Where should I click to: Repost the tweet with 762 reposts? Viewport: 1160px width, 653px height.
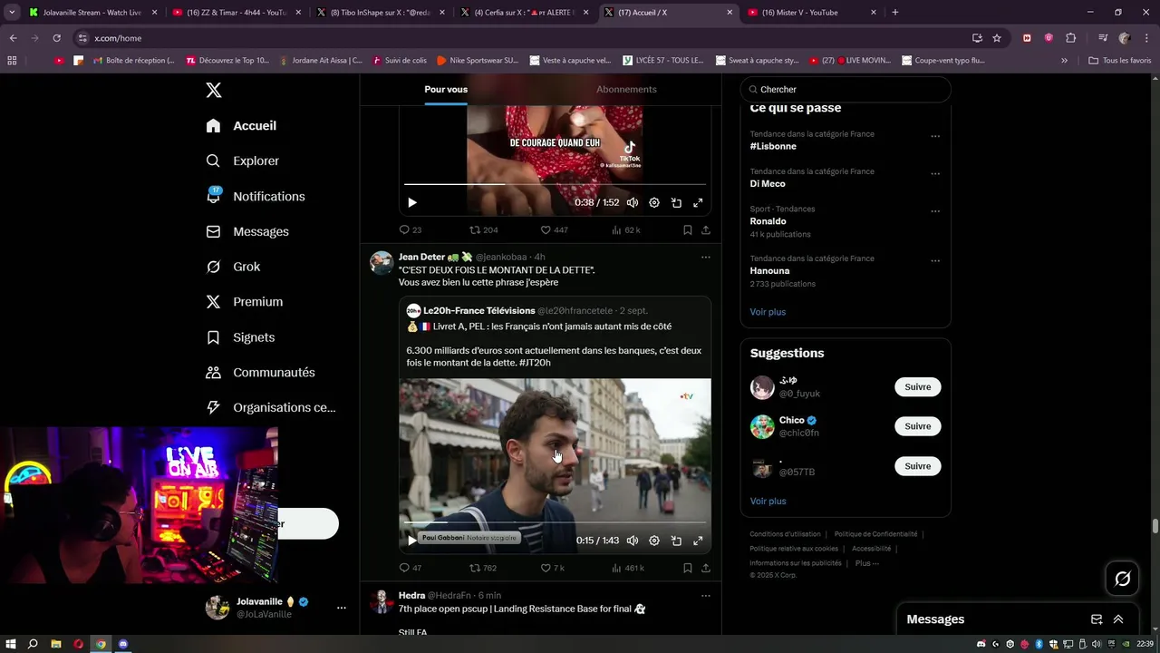pos(483,569)
